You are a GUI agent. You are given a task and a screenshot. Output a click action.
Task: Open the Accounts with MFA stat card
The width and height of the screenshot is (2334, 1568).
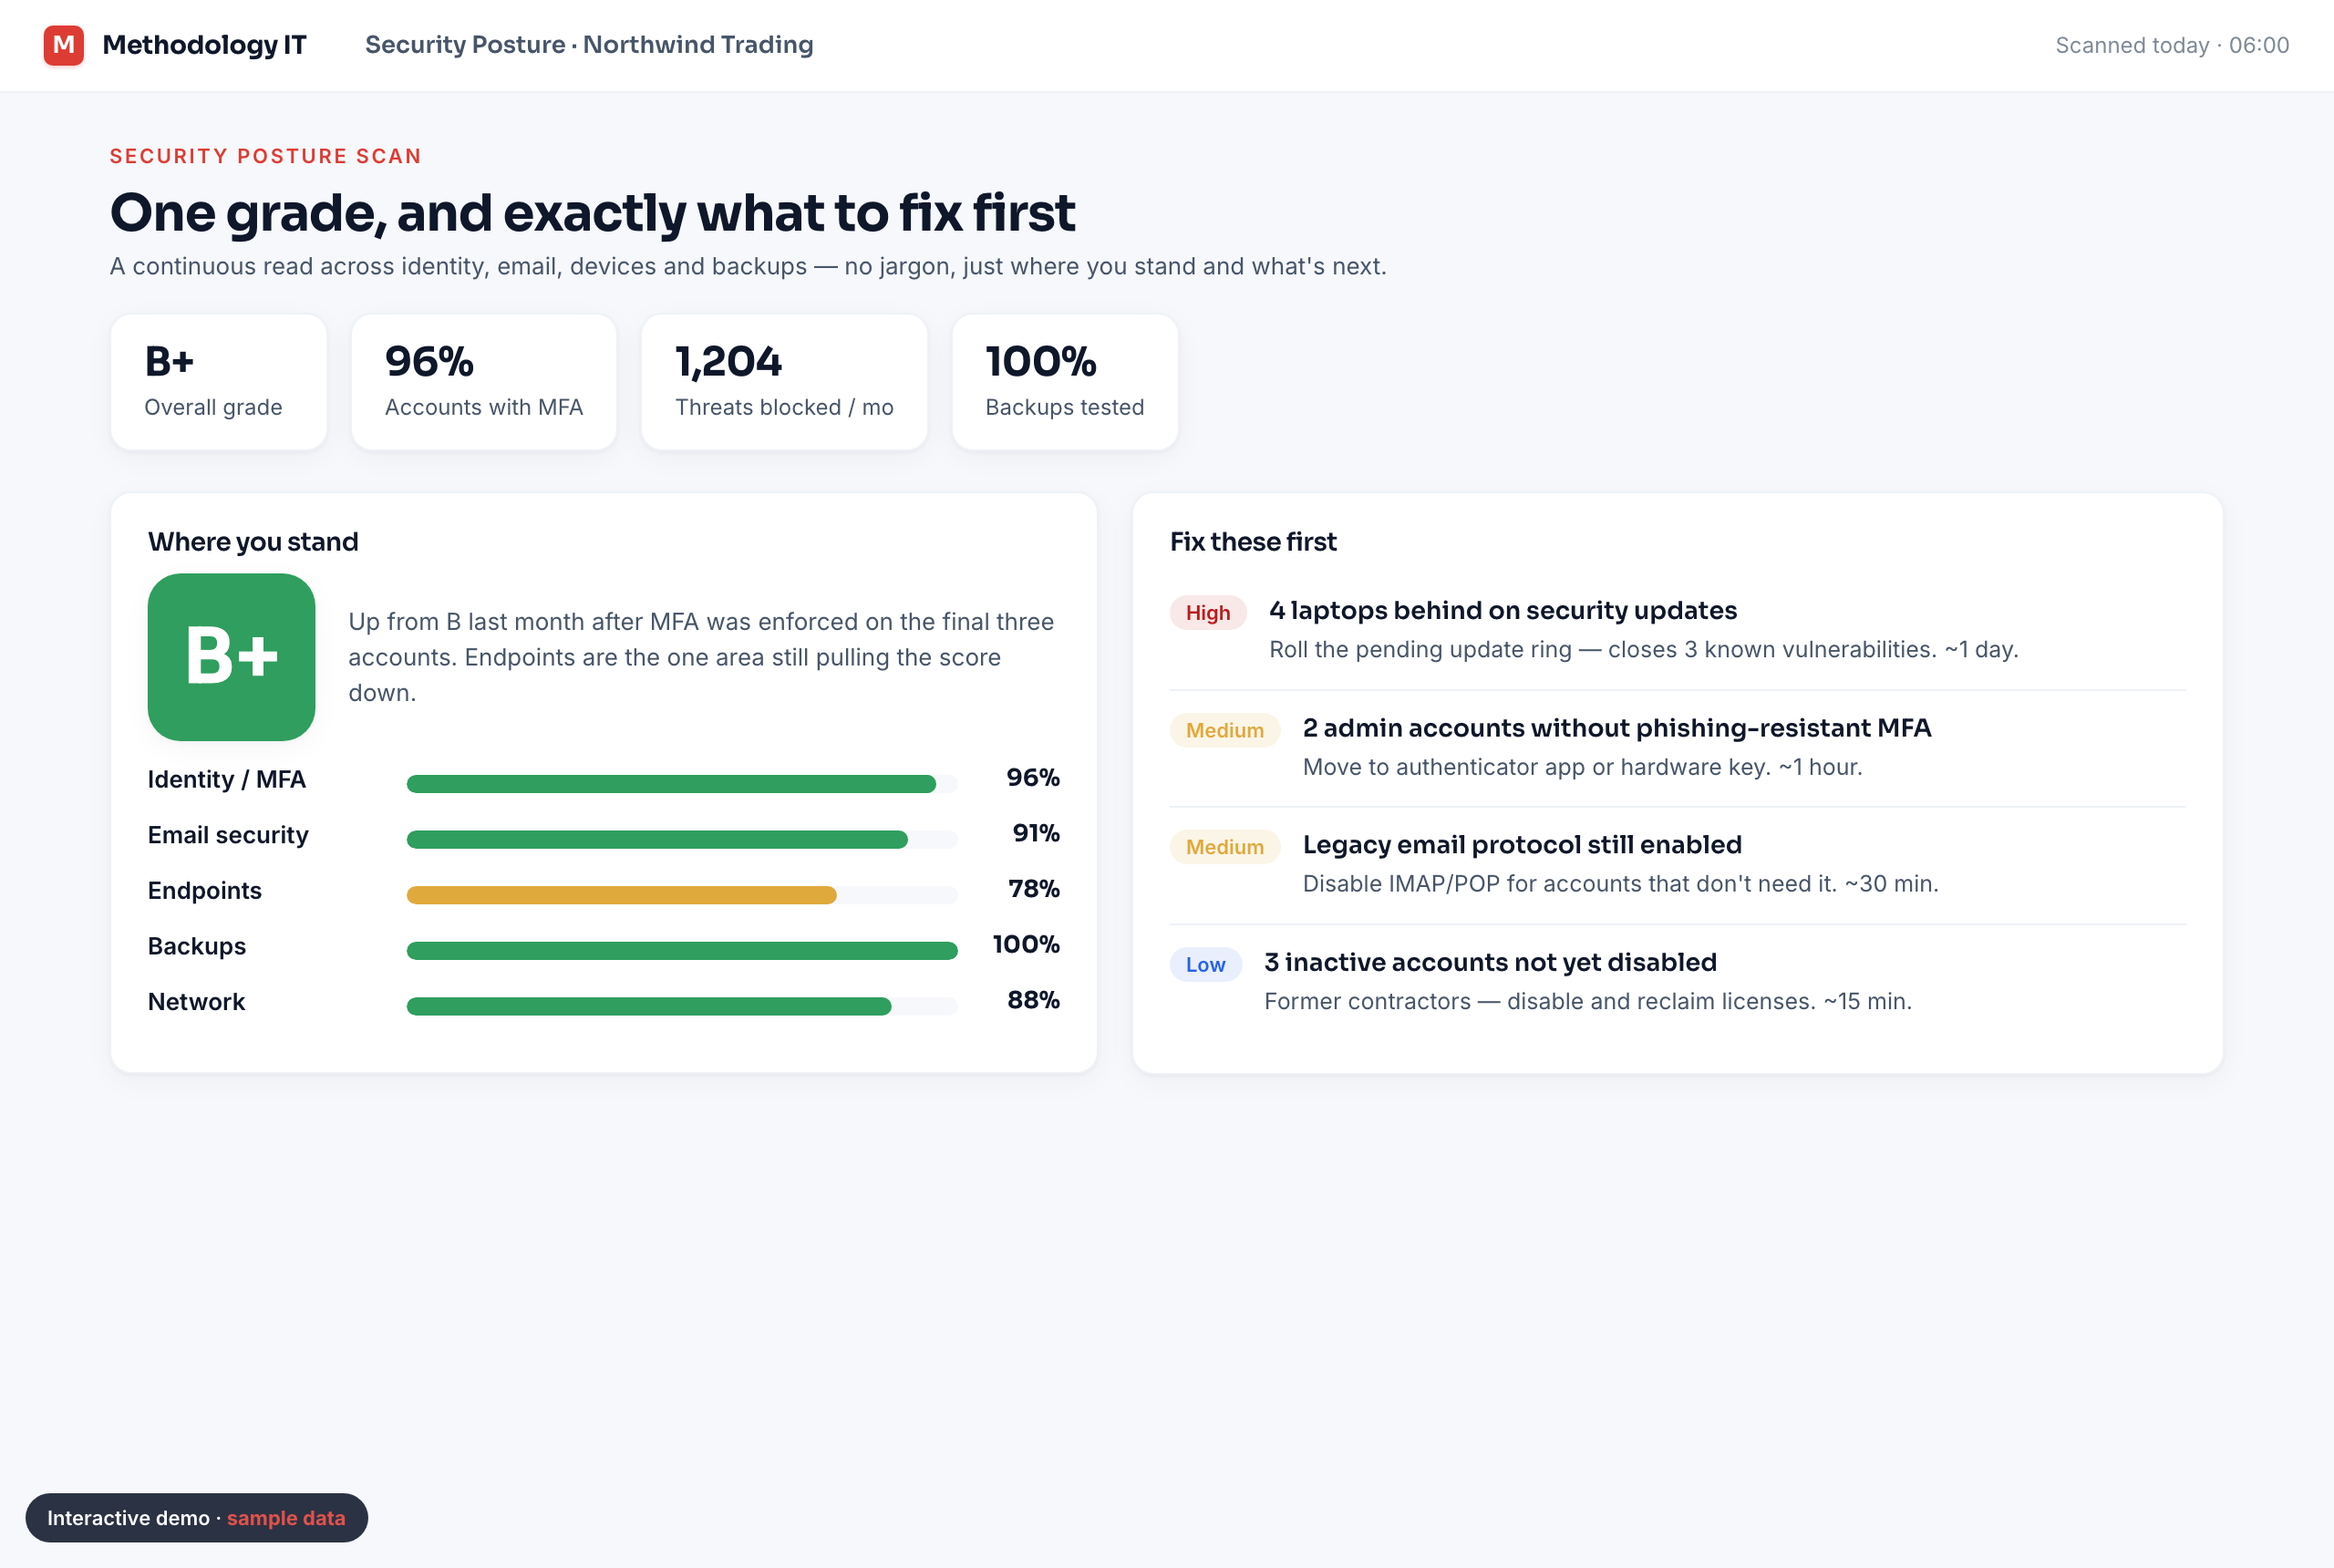(484, 382)
